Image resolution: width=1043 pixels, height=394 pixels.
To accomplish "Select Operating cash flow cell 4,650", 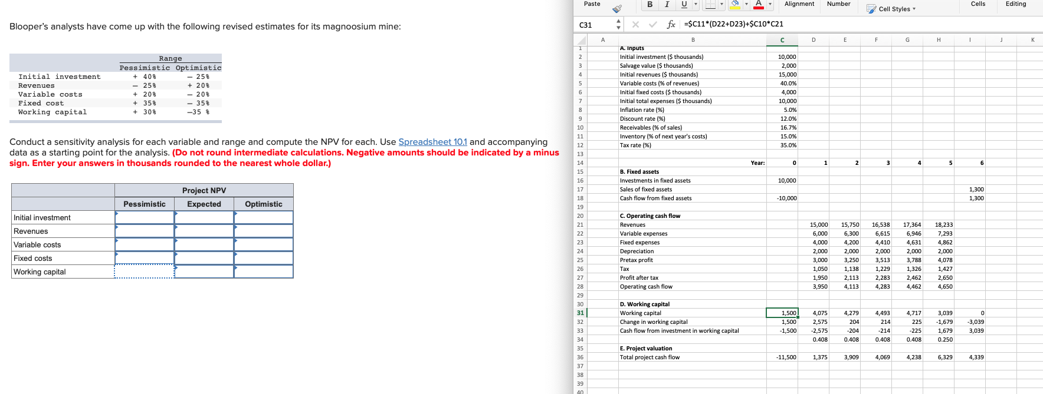I will (x=939, y=286).
